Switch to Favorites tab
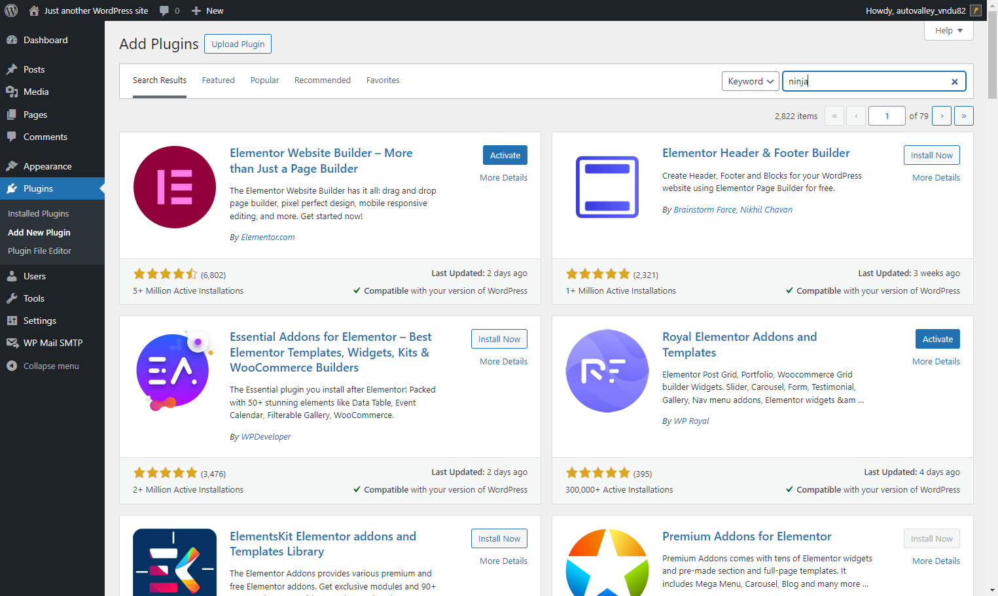This screenshot has height=596, width=998. [x=383, y=80]
